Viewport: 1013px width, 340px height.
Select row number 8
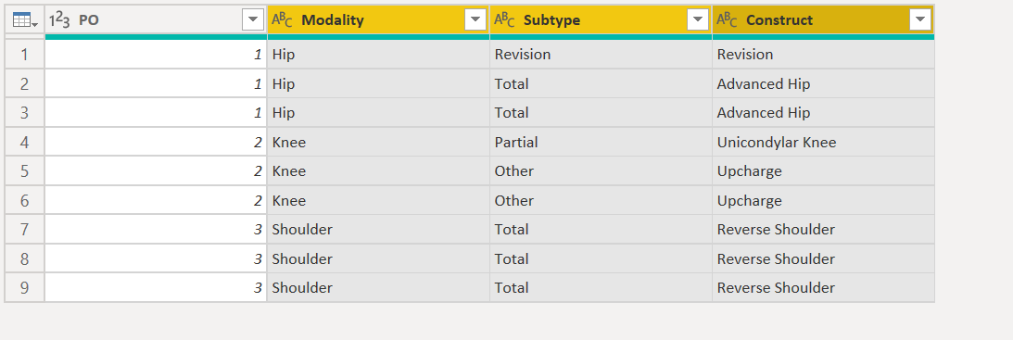coord(24,258)
